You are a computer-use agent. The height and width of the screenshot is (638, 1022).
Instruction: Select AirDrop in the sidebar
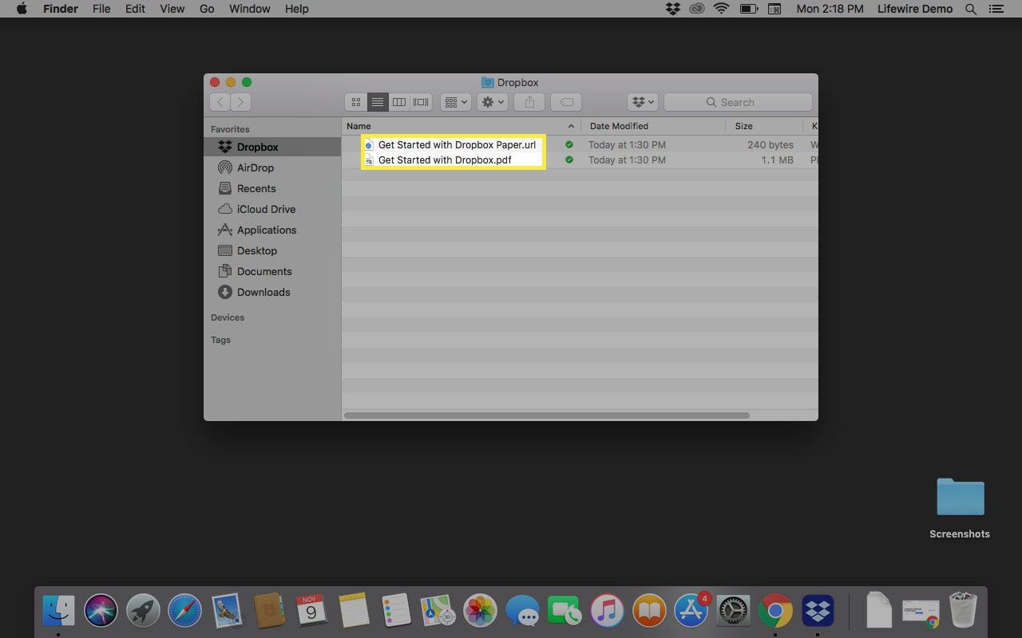pos(272,167)
